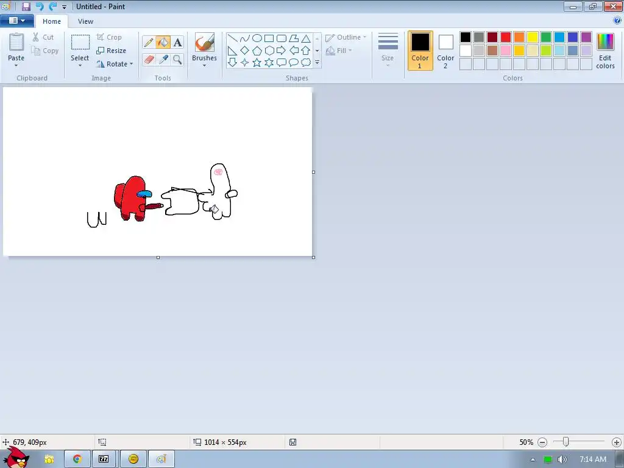
Task: Switch to the Home tab
Action: tap(52, 21)
